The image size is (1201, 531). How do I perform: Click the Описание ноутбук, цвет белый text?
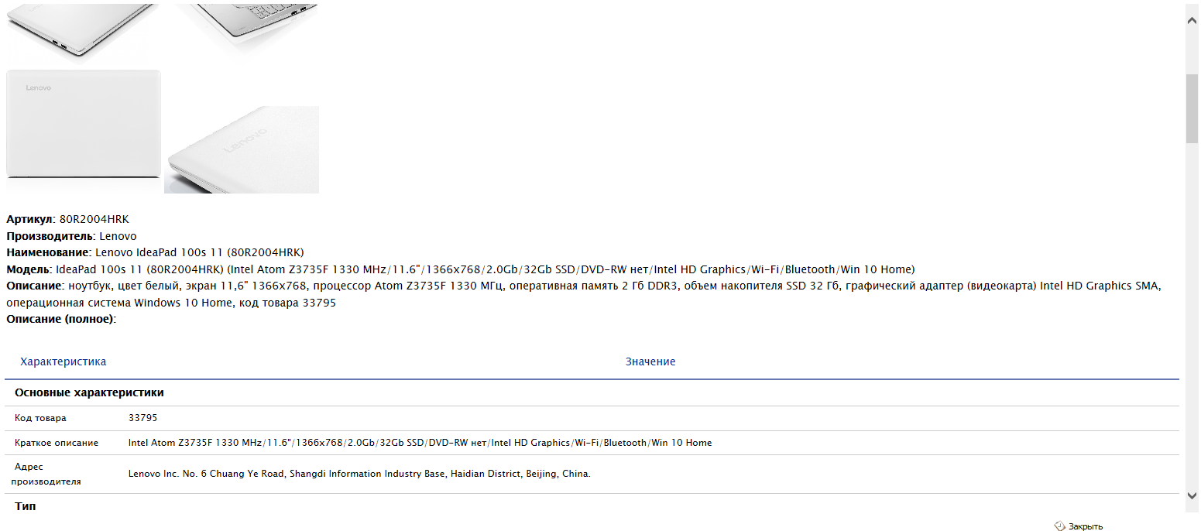point(585,294)
